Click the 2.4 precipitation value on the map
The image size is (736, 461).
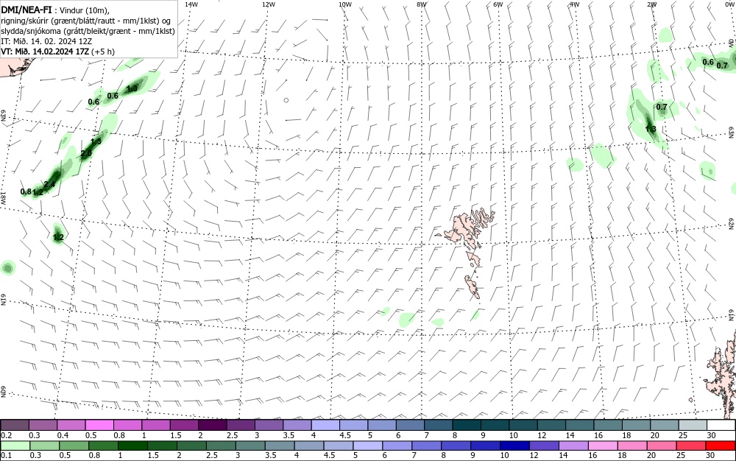50,184
